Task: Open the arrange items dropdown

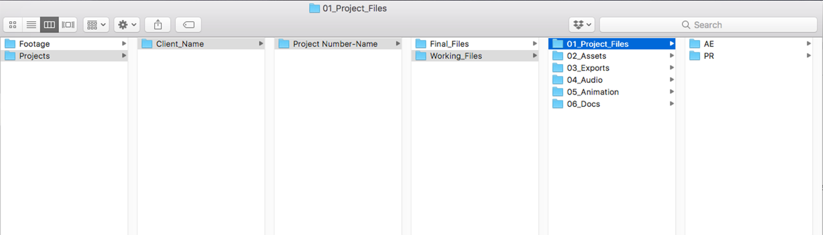Action: tap(96, 25)
